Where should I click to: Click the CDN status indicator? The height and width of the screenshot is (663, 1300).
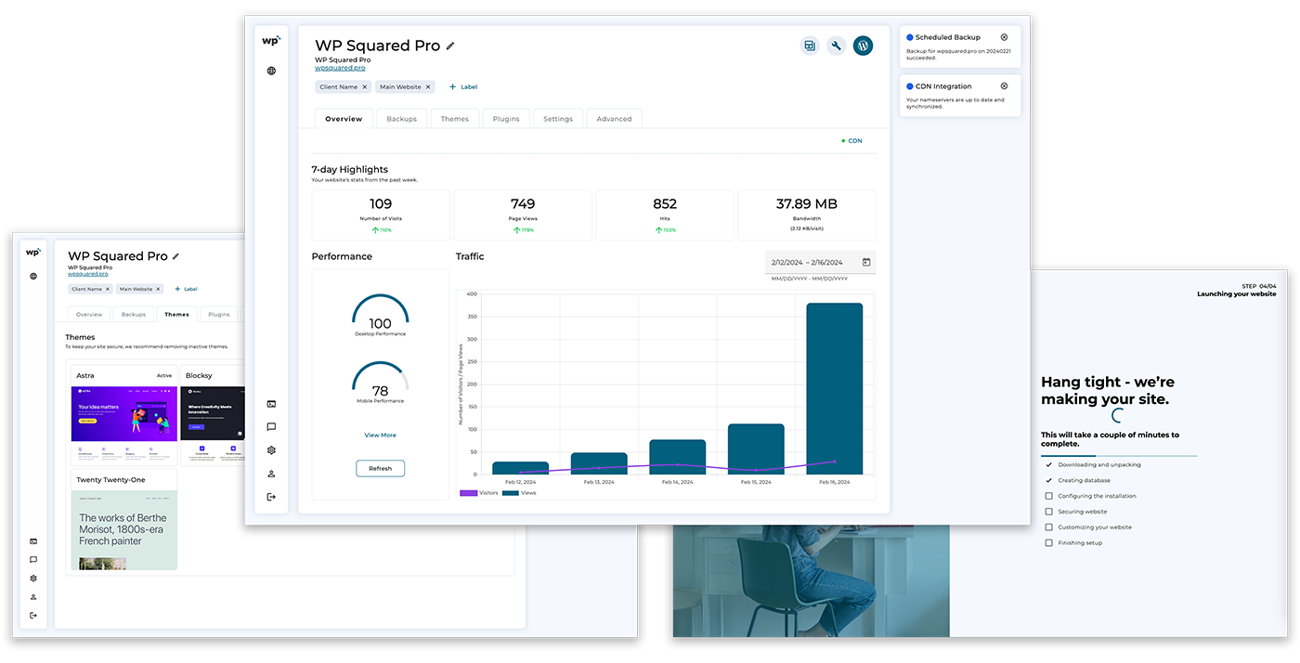852,141
